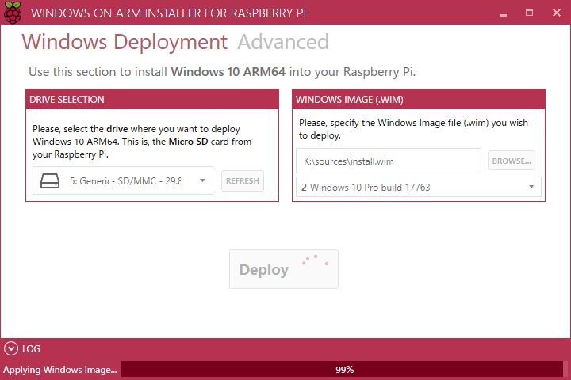
Task: Open the Windows Deployment tab
Action: [x=125, y=42]
